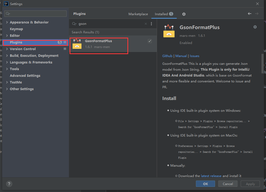
Task: Go forward with the right arrow
Action: pyautogui.click(x=257, y=14)
